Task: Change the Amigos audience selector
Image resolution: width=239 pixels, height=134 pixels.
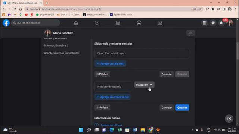Action: click(102, 108)
